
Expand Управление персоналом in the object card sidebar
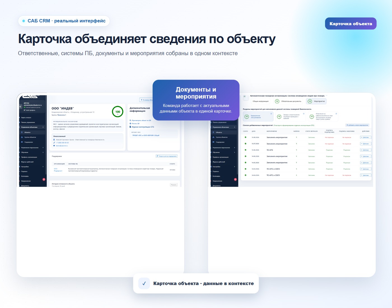point(43,148)
